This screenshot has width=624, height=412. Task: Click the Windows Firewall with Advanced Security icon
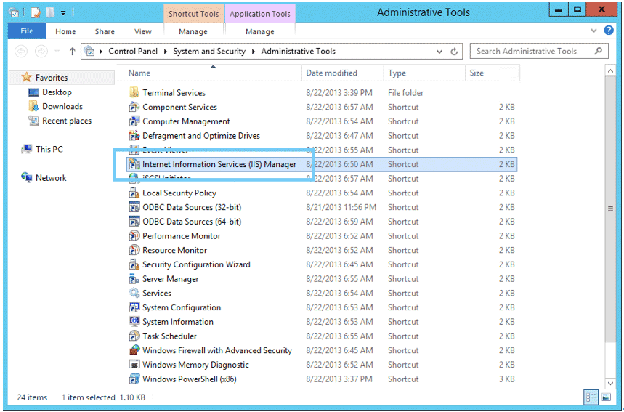click(134, 350)
